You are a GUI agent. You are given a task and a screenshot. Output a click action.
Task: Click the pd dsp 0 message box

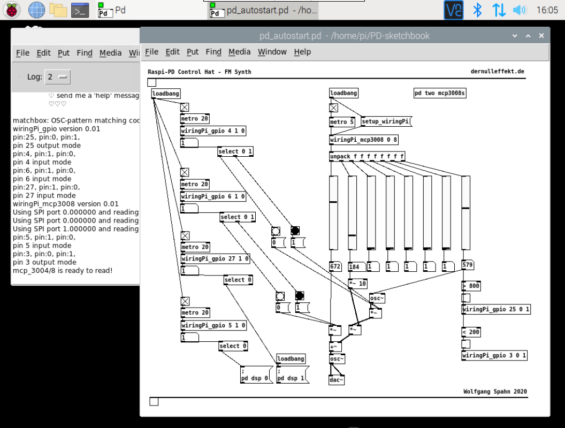256,374
